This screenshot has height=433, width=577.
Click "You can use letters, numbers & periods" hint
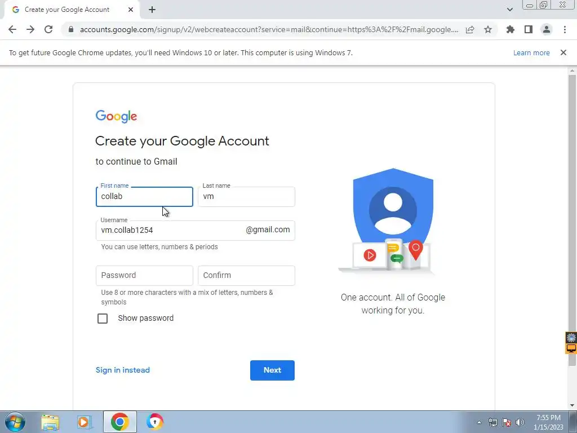(159, 247)
